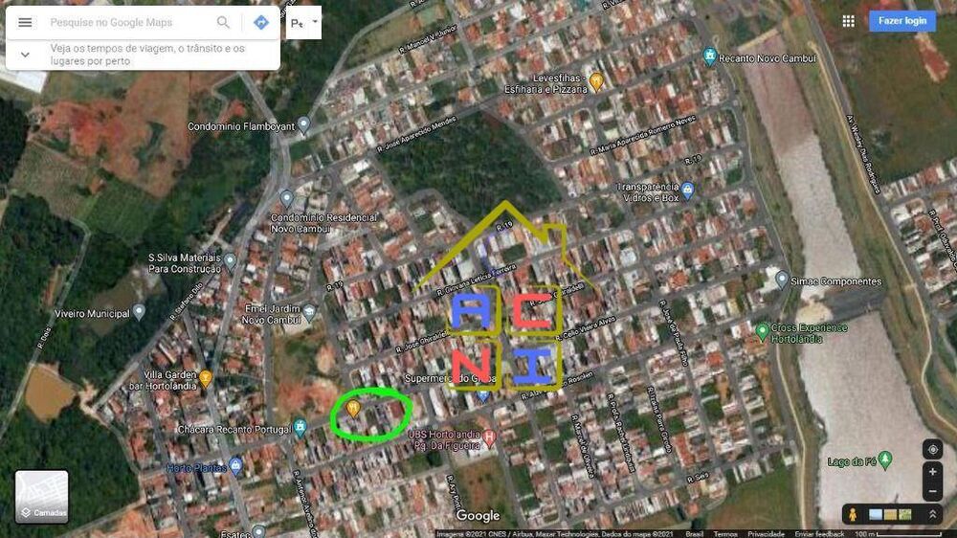Screen dimensions: 957x538
Task: Expand the search panel chevron
Action: pyautogui.click(x=25, y=55)
